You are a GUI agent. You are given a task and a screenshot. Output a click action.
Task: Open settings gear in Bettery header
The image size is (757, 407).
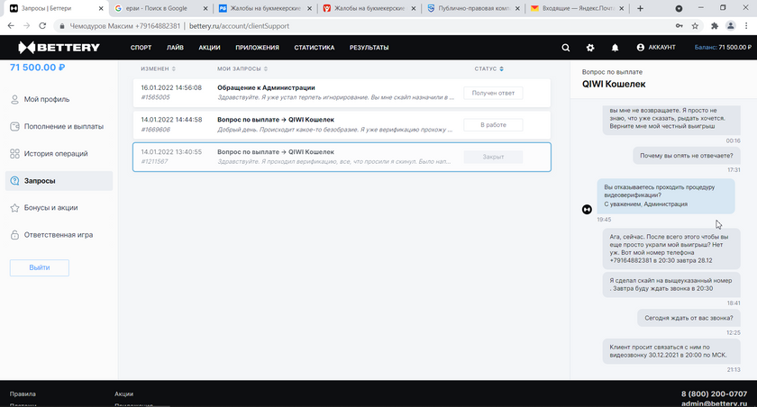tap(590, 48)
